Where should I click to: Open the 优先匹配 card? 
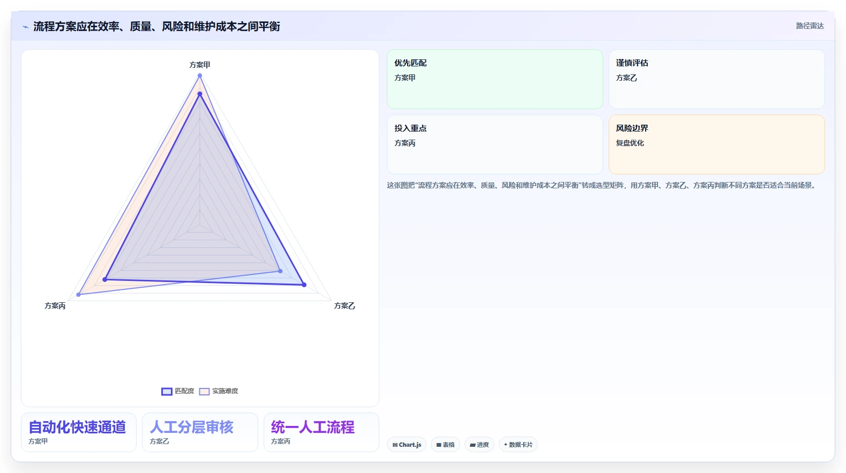495,79
